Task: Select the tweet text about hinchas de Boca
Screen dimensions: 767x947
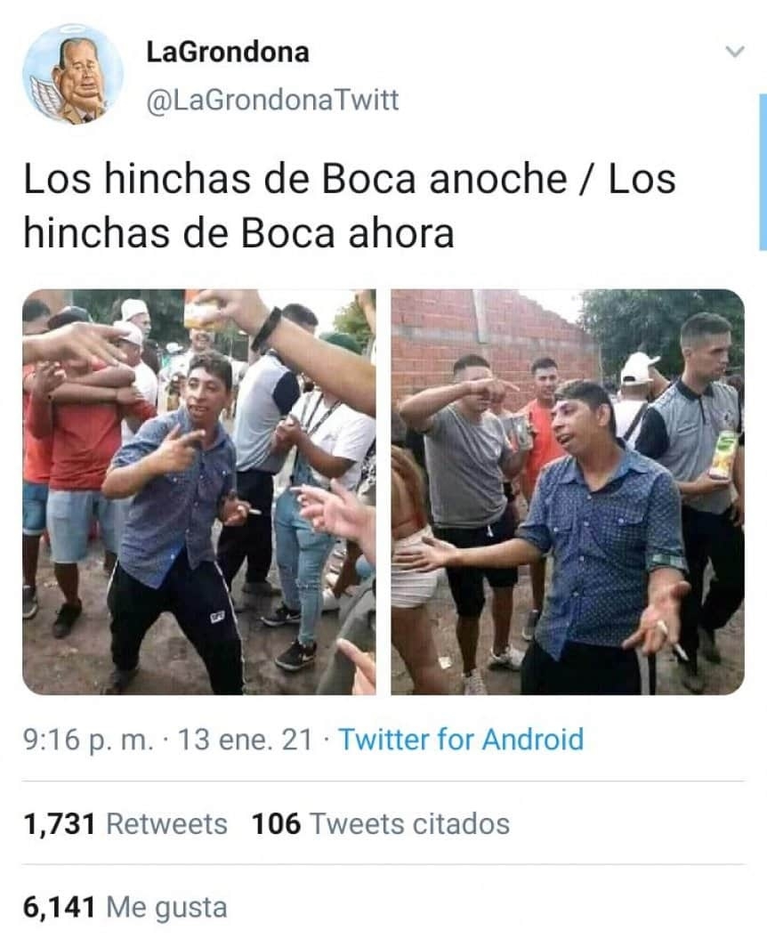Action: coord(349,206)
